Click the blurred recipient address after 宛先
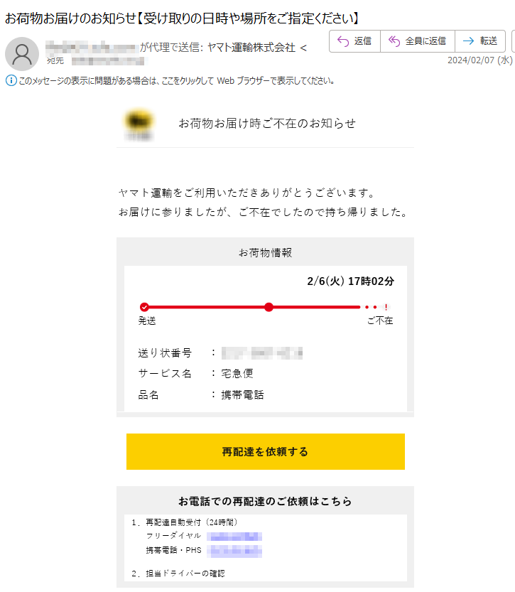Viewport: 515px width, 592px height. pos(108,61)
